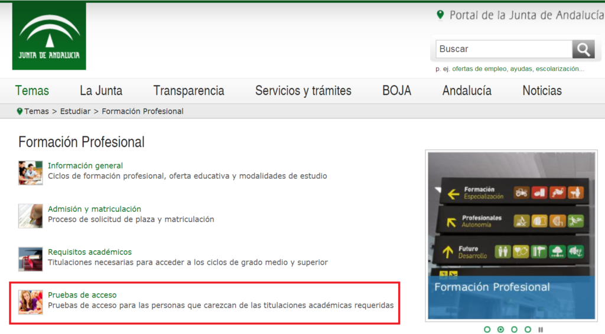Click the Junta de Andalucía logo
Screen dimensions: 605x334
[49, 37]
